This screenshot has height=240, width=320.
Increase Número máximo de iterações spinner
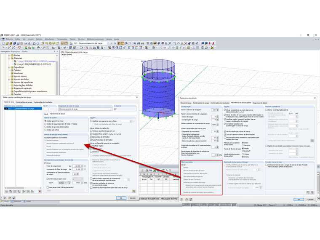(218, 109)
